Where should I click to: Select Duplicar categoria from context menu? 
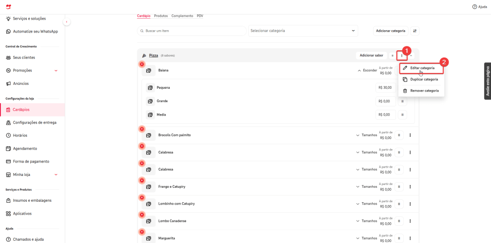click(423, 79)
